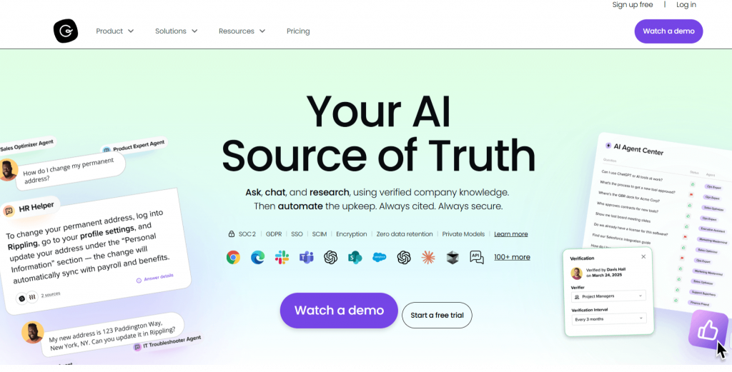Click the Start a free trial button
This screenshot has width=732, height=372.
point(437,315)
